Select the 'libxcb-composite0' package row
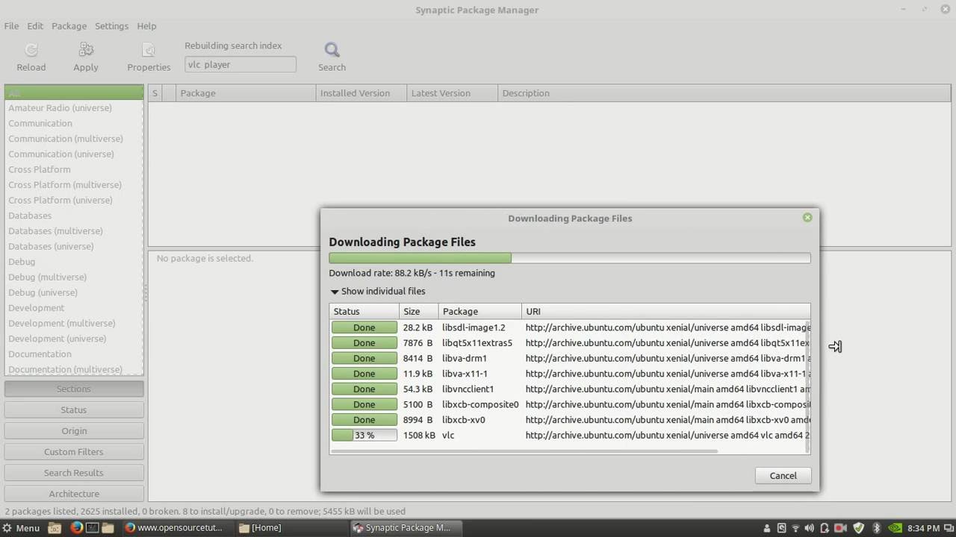Image resolution: width=956 pixels, height=537 pixels. (569, 405)
